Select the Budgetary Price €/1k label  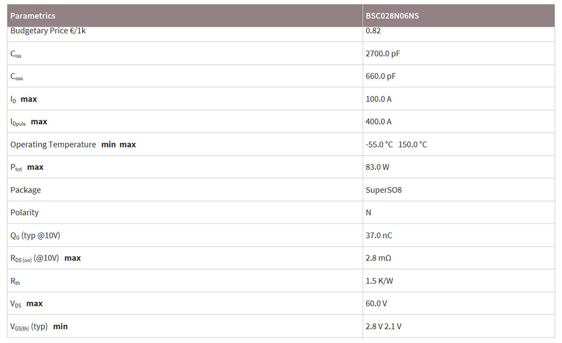48,31
